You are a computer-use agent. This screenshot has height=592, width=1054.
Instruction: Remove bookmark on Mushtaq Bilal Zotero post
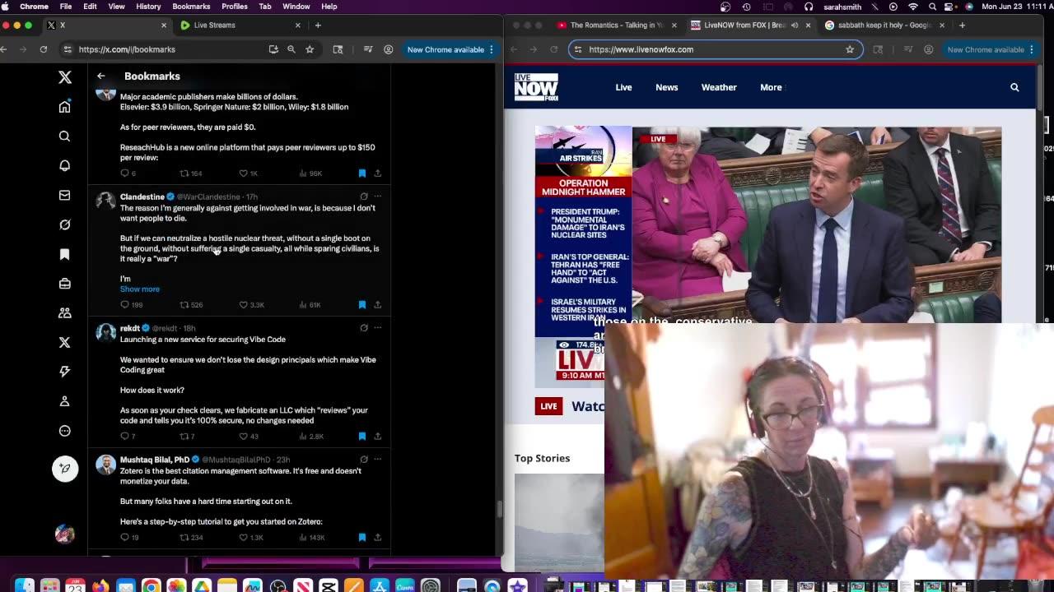point(362,538)
